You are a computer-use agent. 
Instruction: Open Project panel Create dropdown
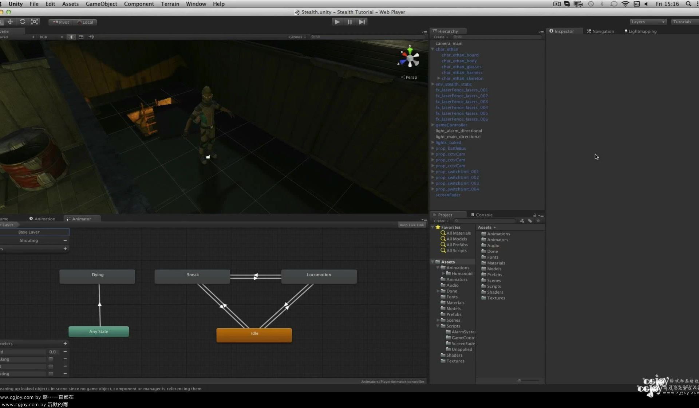pyautogui.click(x=441, y=221)
